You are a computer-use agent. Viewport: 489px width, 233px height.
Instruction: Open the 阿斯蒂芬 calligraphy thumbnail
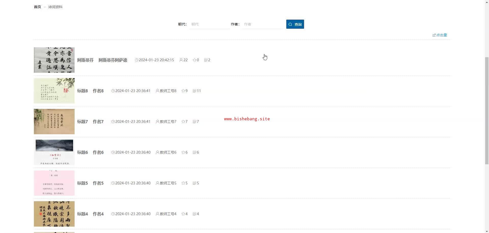click(x=54, y=60)
